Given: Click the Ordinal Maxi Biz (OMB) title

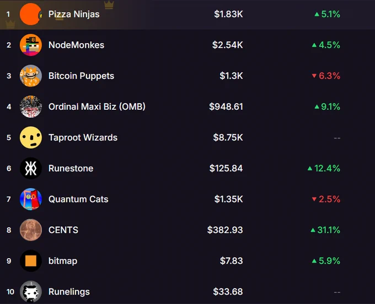Looking at the screenshot, I should (97, 106).
